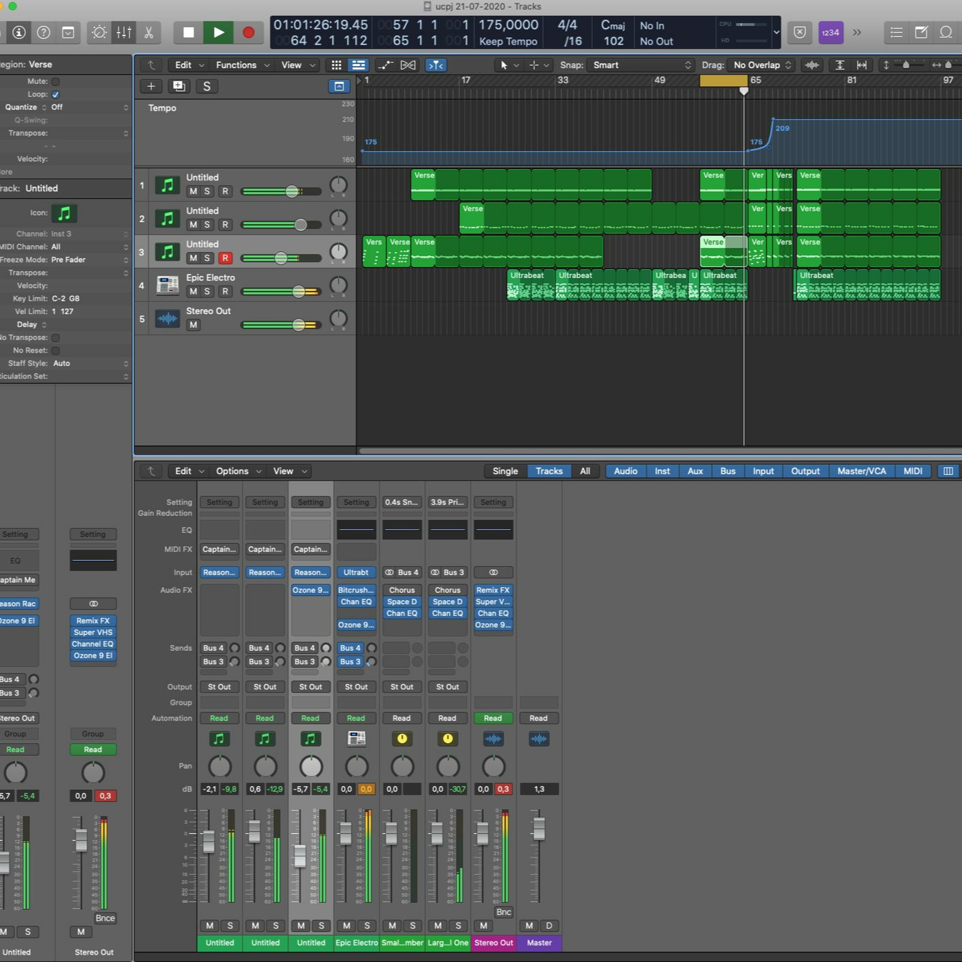962x962 pixels.
Task: Click the Scissors editors icon
Action: click(x=148, y=32)
